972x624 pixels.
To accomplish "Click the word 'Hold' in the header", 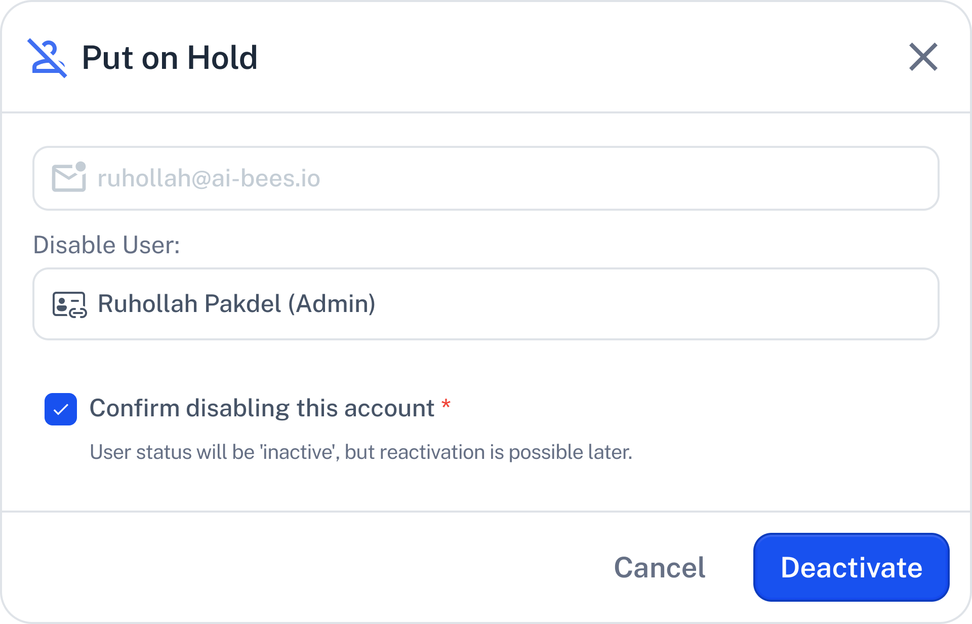I will click(222, 57).
